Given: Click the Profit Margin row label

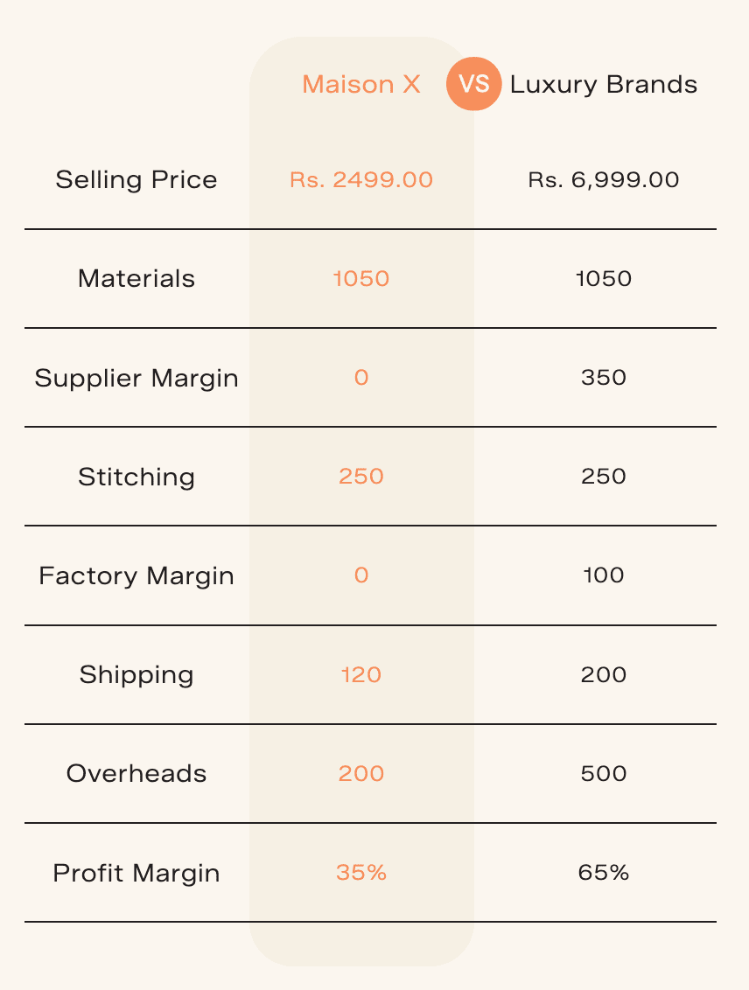Looking at the screenshot, I should pos(136,873).
